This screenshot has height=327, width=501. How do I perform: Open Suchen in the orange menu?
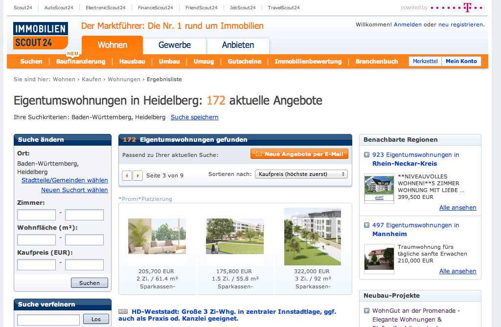pyautogui.click(x=31, y=61)
